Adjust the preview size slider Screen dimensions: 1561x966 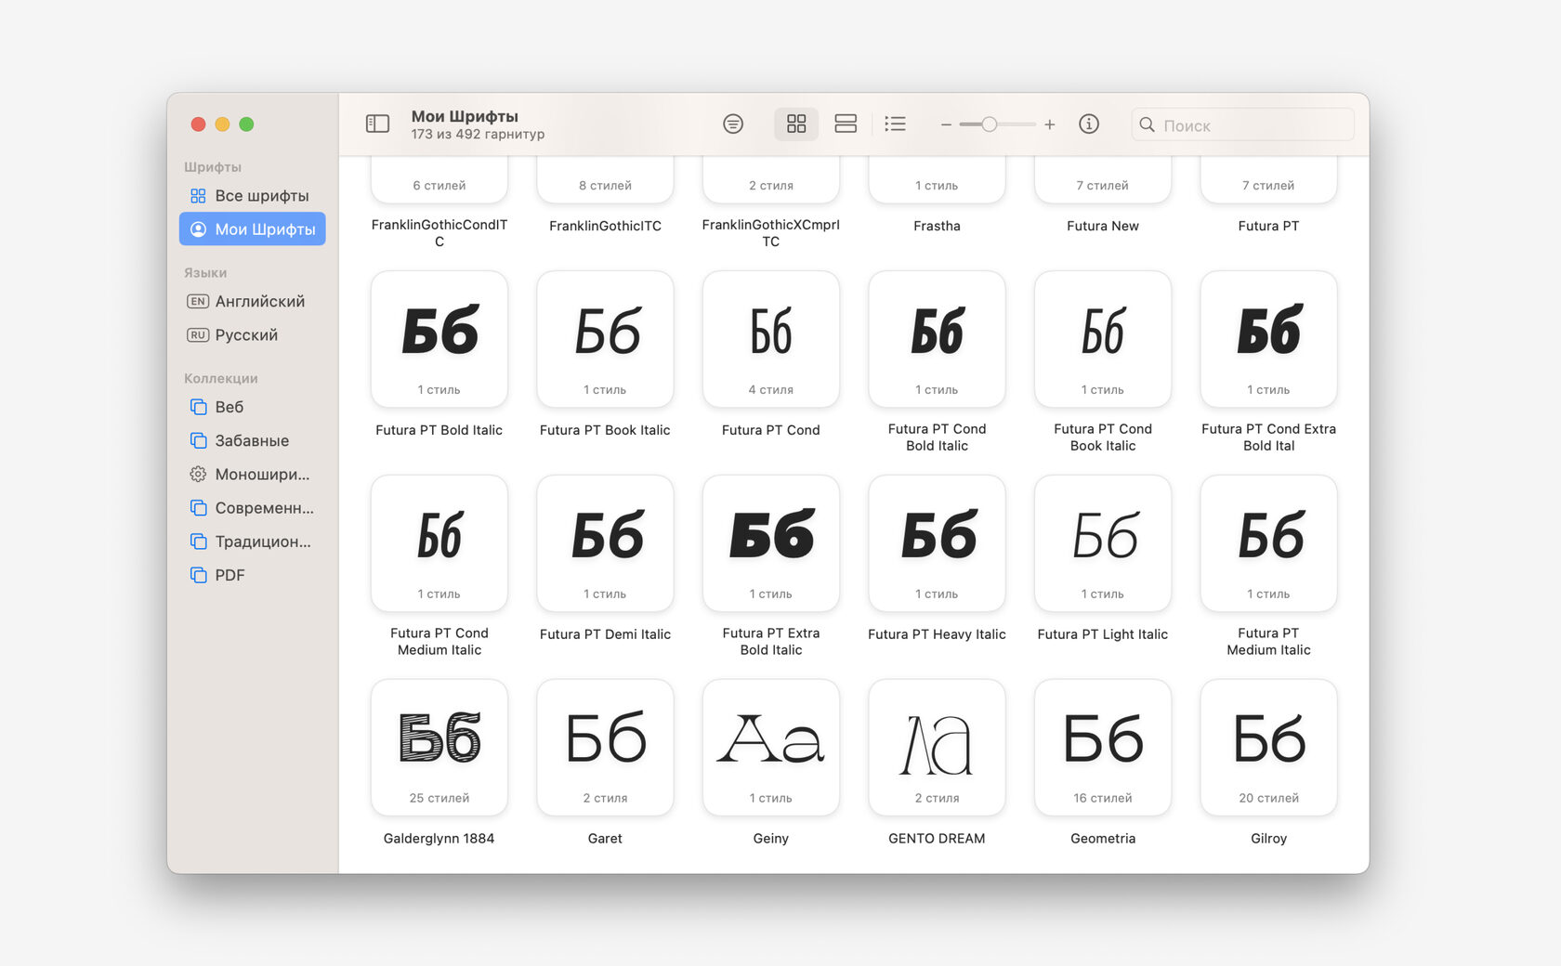(x=990, y=124)
